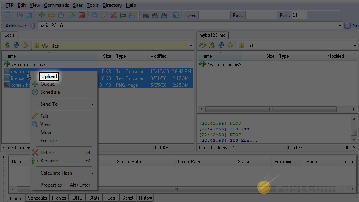Switch to the Scheduler tab
The image size is (359, 202).
pos(38,198)
